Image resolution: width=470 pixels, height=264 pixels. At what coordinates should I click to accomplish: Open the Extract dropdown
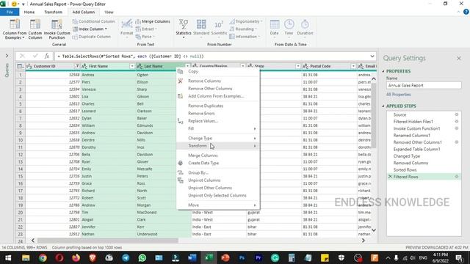point(146,29)
